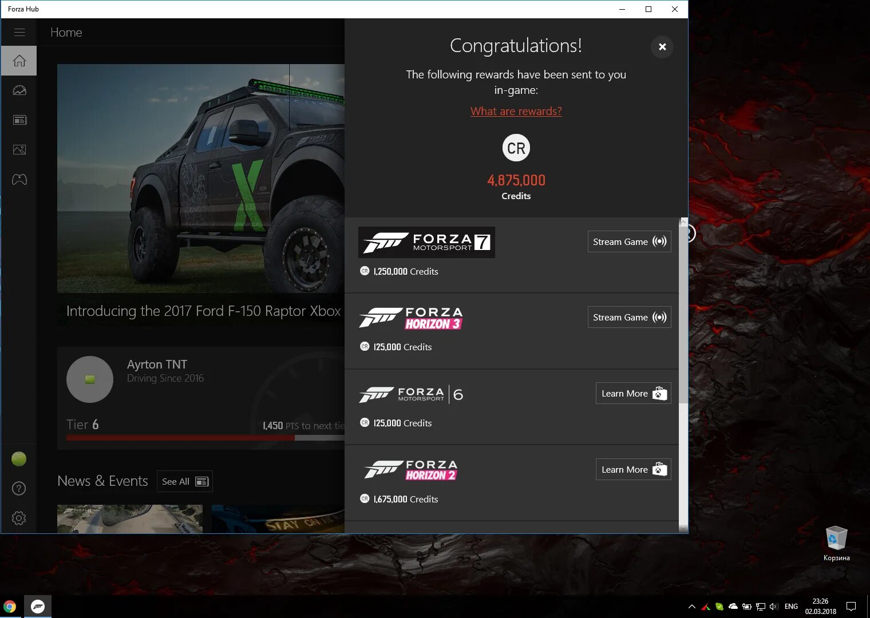Open the volume tray icon
The width and height of the screenshot is (870, 618).
[x=774, y=607]
